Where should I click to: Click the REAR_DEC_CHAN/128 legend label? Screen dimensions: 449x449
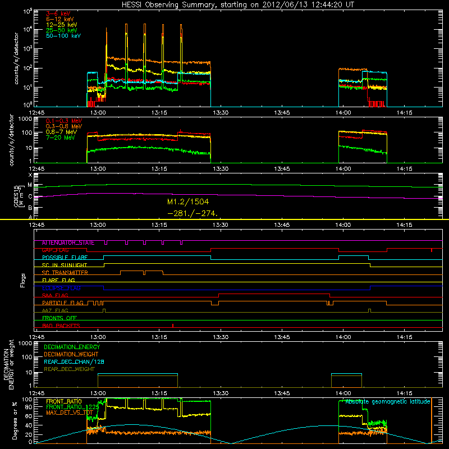[74, 362]
